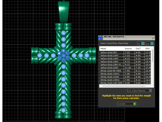Click the green bail of the cross pendant
The width and height of the screenshot is (162, 122).
pyautogui.click(x=64, y=12)
